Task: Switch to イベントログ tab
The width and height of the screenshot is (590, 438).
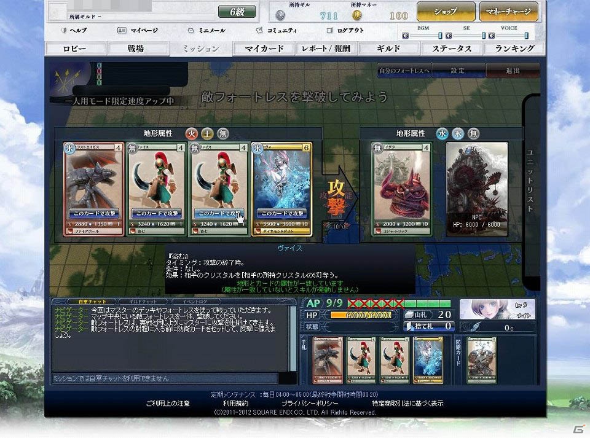Action: pos(195,302)
